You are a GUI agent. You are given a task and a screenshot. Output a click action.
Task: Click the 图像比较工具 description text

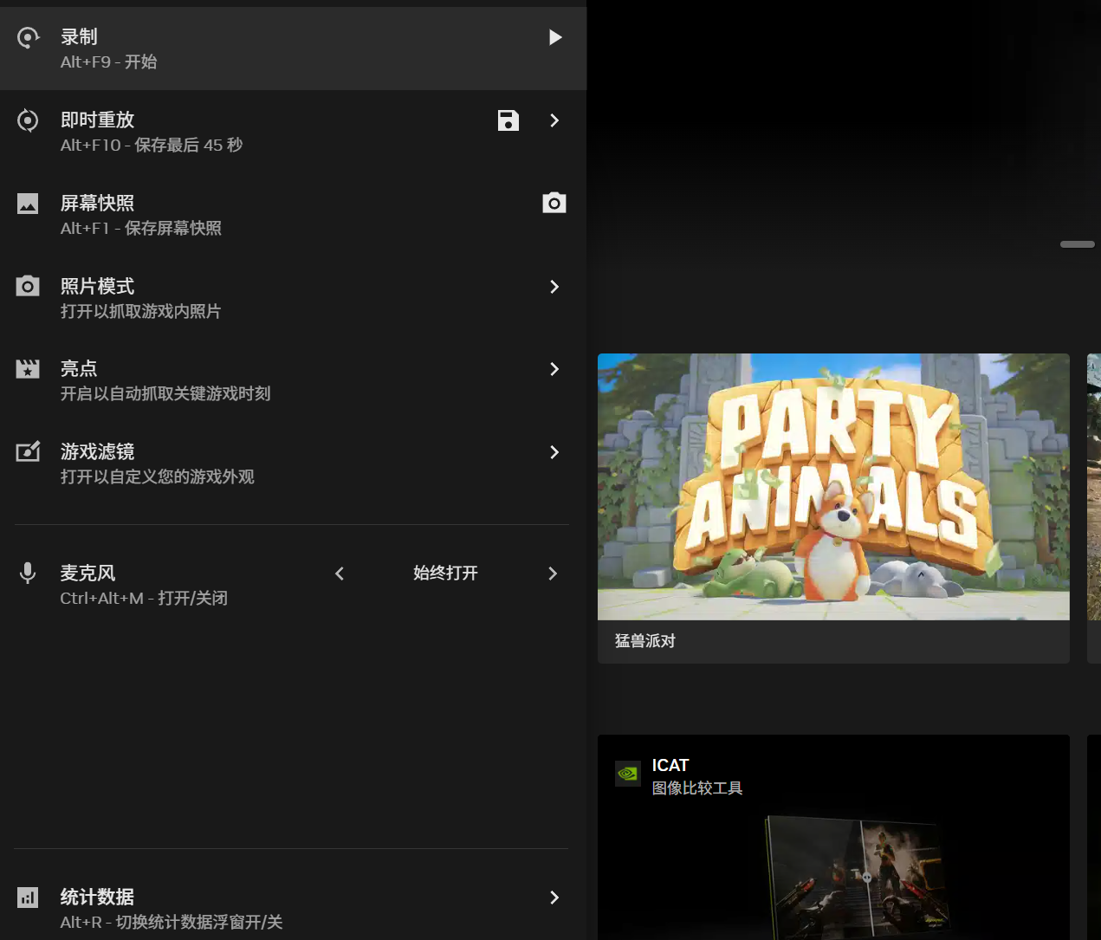(x=697, y=788)
